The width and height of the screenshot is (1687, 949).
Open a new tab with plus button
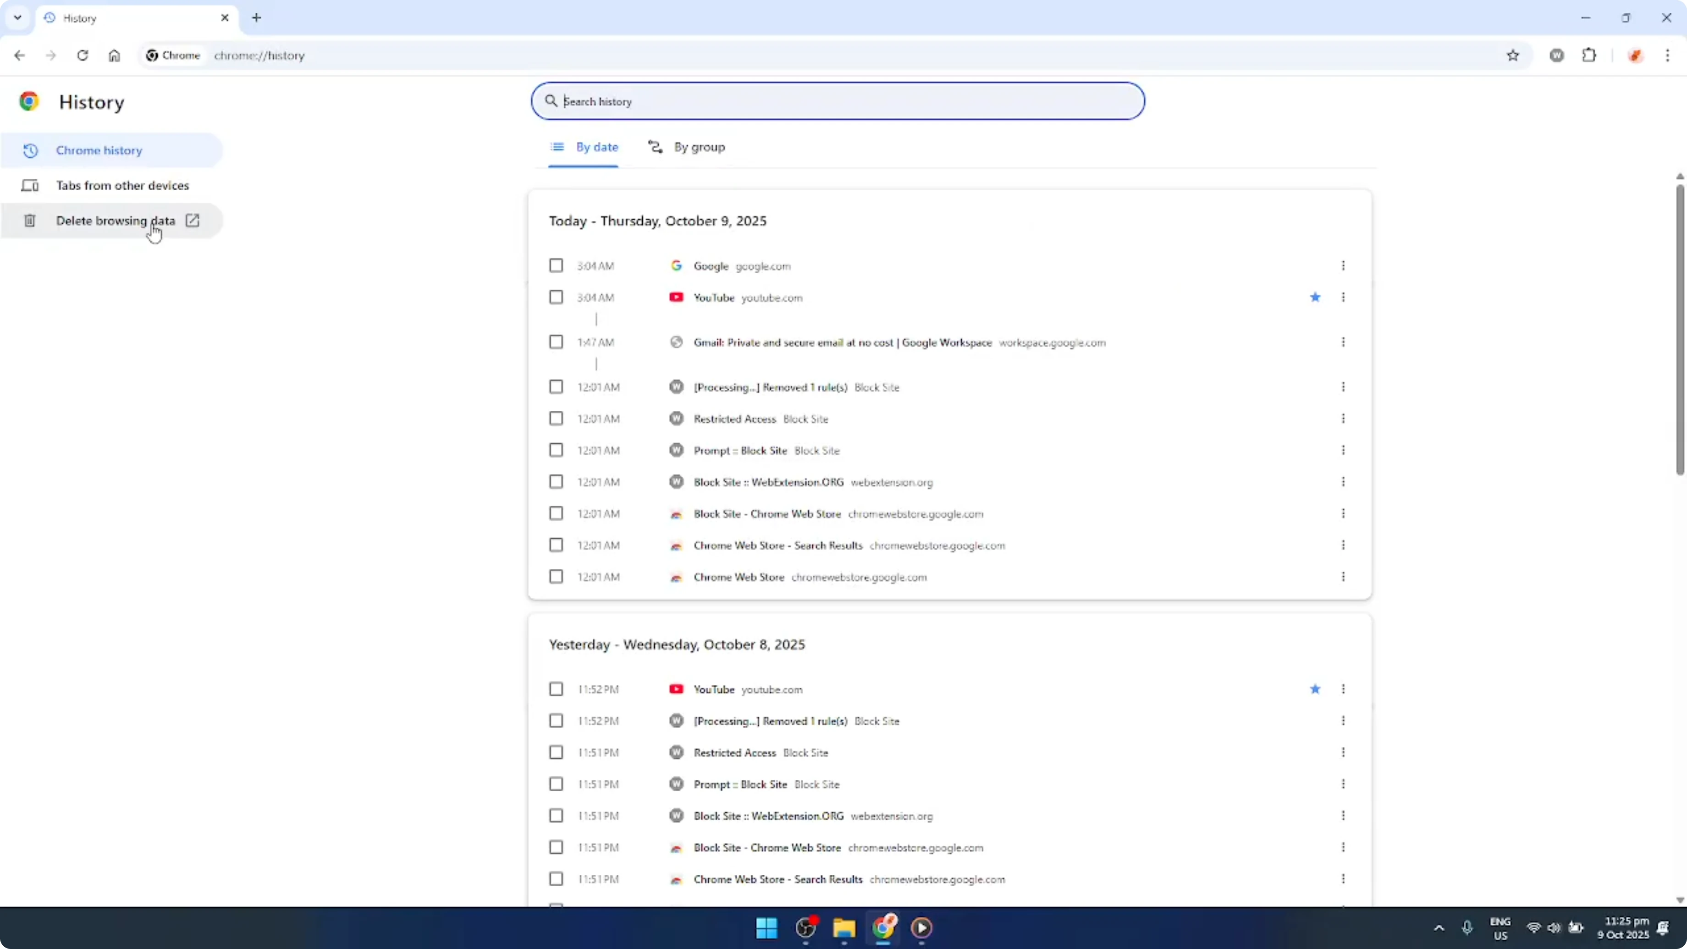point(257,18)
